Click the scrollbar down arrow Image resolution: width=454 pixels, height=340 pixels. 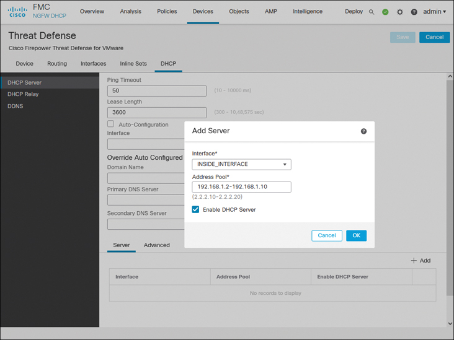coord(450,323)
